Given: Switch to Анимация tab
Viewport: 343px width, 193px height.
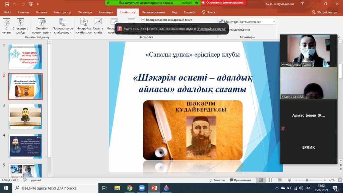Looking at the screenshot, I should pyautogui.click(x=106, y=12).
